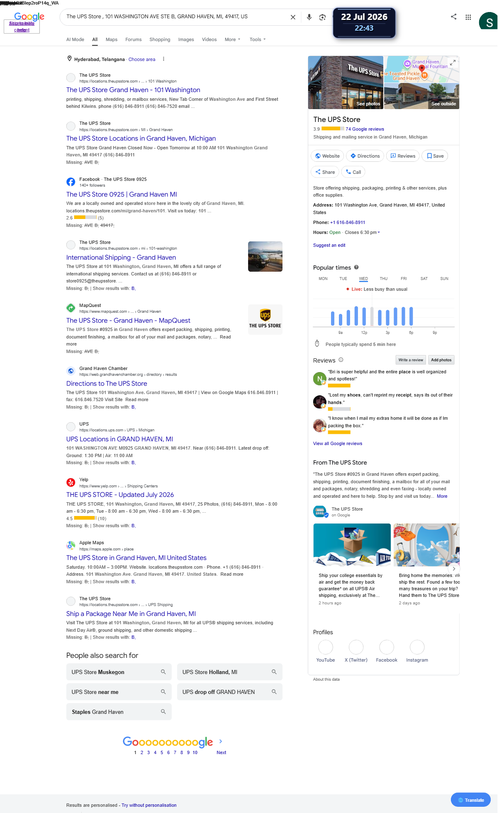Switch to the Maps tab

[112, 39]
